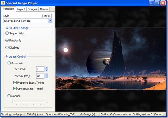Toggle Use Separate Thread checkbox
This screenshot has height=118, width=168.
[x=15, y=88]
